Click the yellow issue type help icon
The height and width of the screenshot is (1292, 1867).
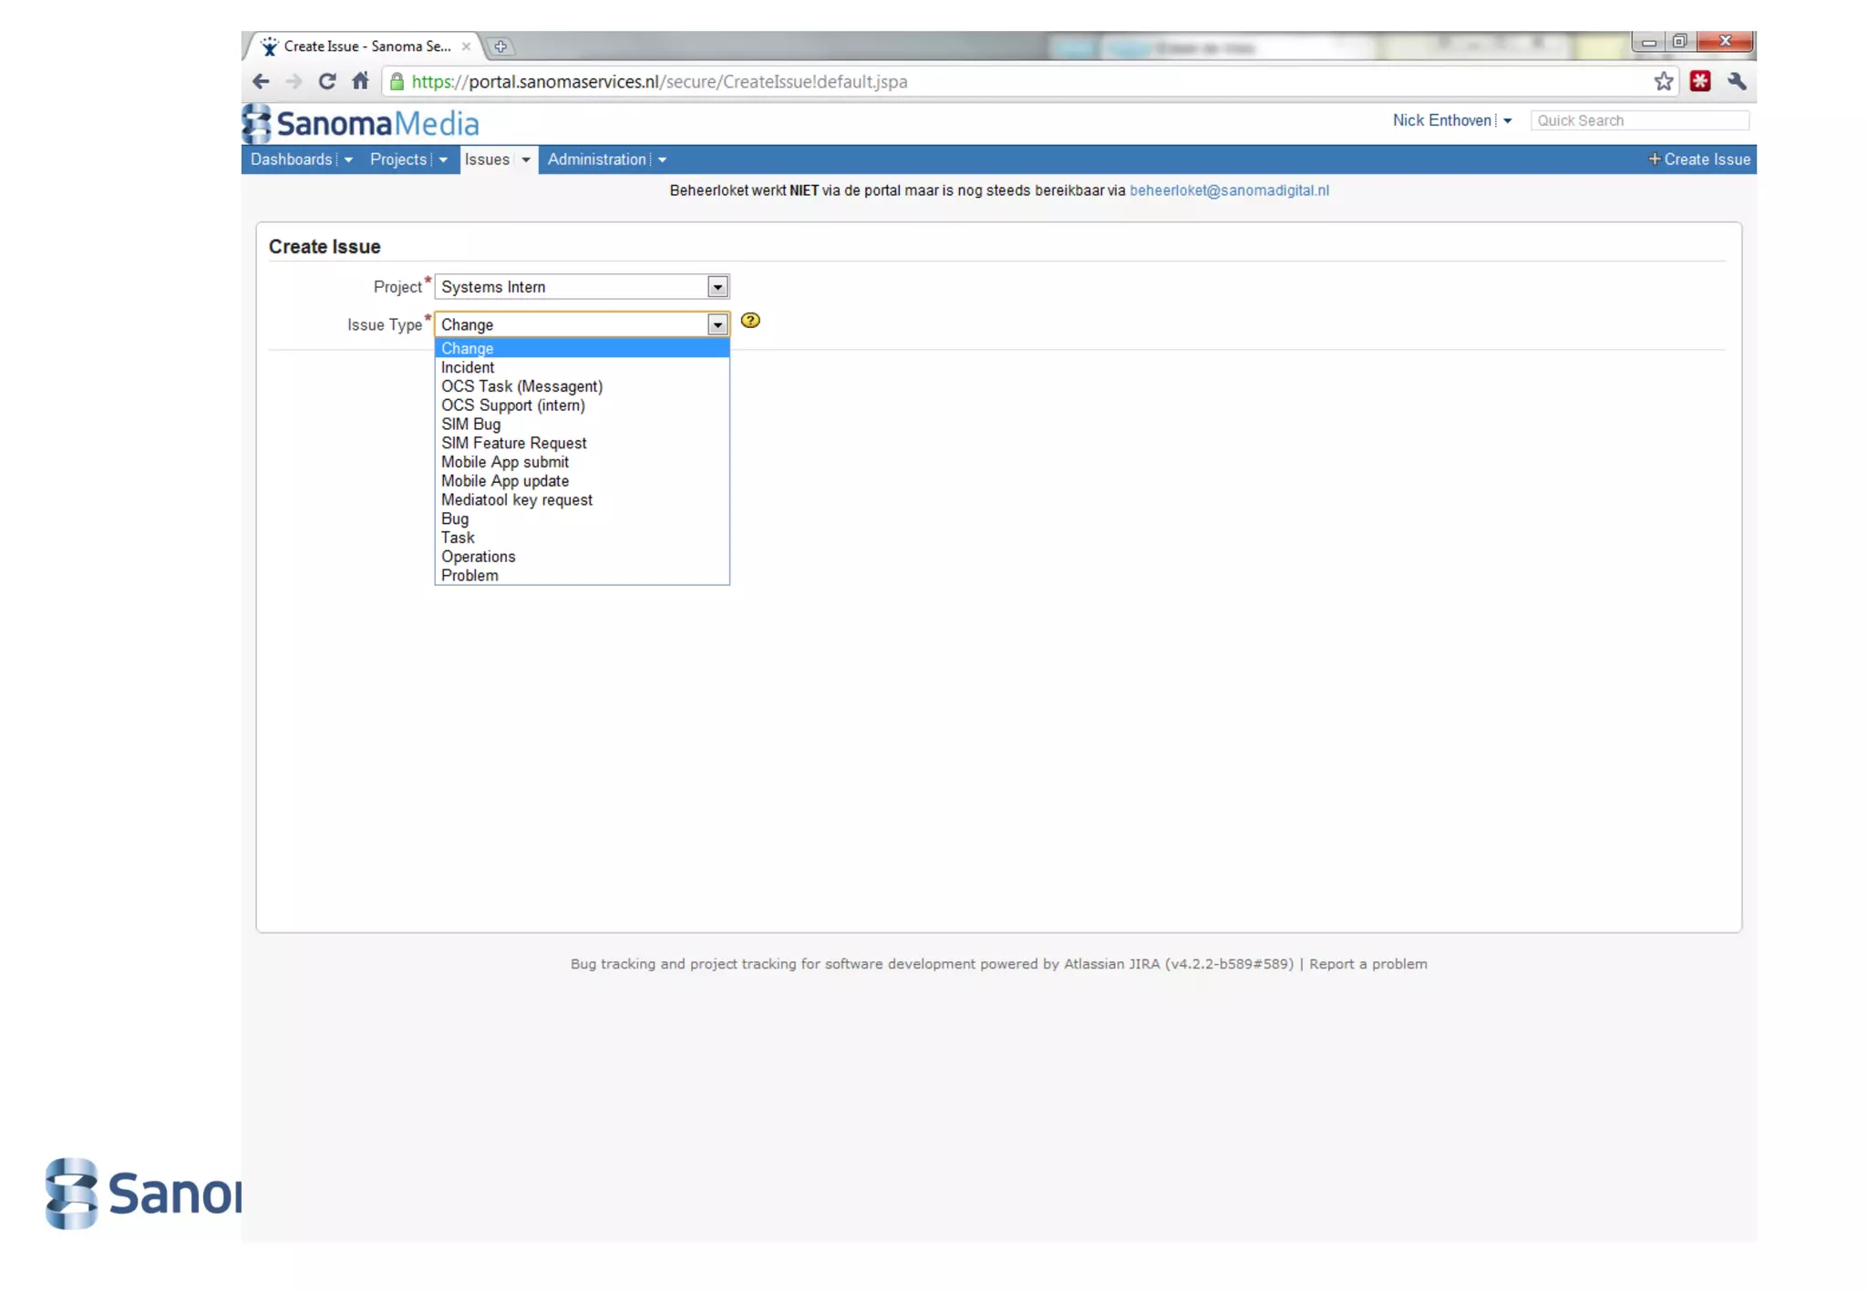click(x=749, y=321)
